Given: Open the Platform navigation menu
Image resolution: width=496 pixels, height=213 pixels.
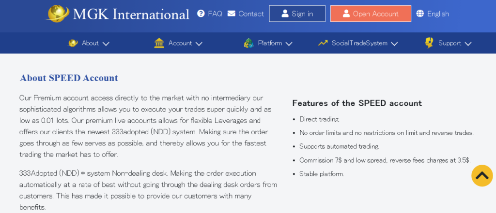Looking at the screenshot, I should (x=268, y=43).
